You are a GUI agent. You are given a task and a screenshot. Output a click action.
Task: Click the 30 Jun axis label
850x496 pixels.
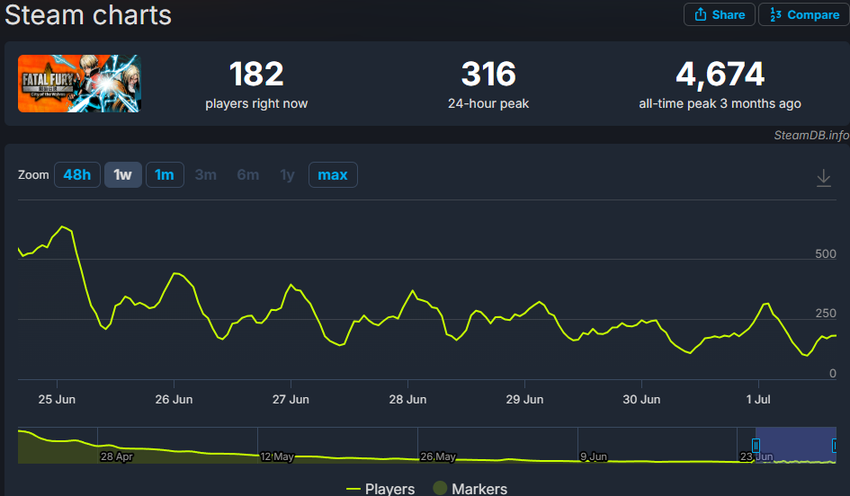641,400
